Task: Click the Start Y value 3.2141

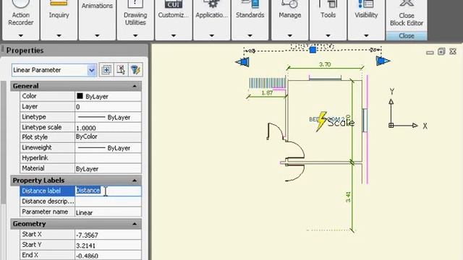Action: [108, 245]
